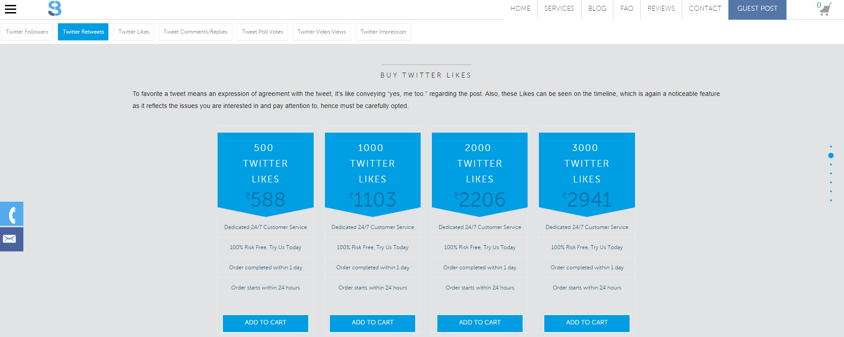Click the email envelope side icon
Screen dimensions: 844x337
(12, 239)
